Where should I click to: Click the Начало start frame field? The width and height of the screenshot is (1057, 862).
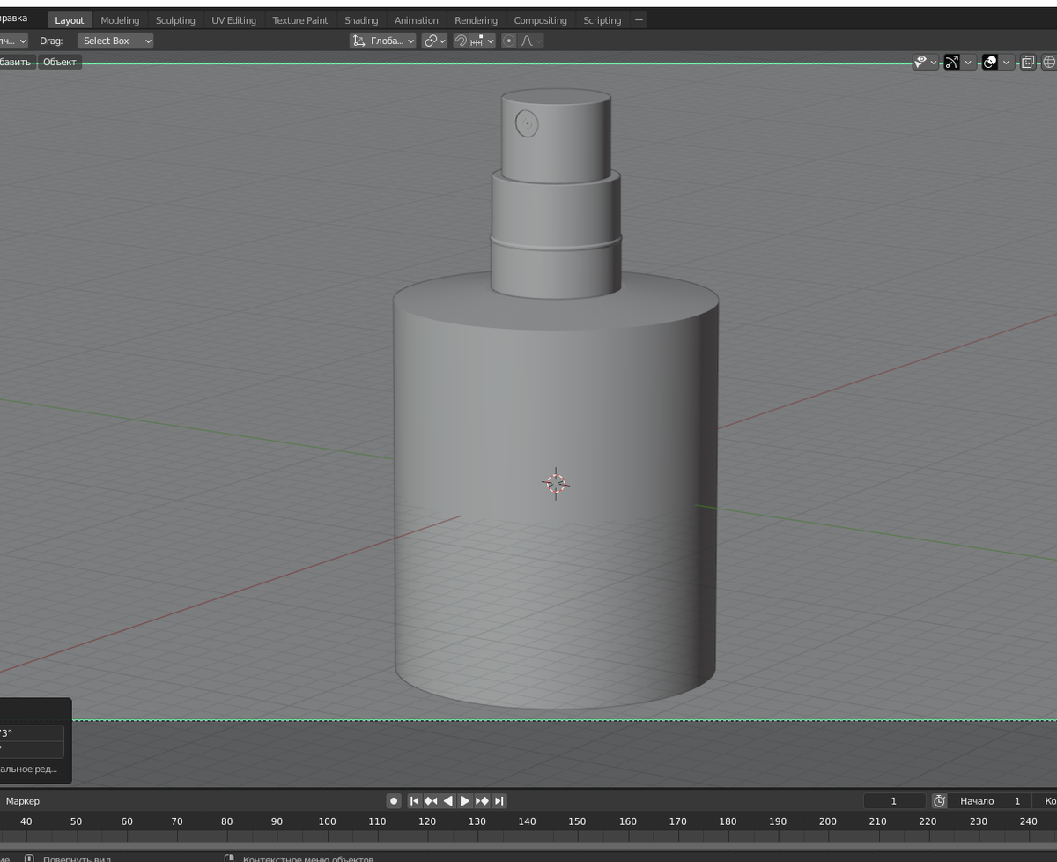pyautogui.click(x=992, y=801)
